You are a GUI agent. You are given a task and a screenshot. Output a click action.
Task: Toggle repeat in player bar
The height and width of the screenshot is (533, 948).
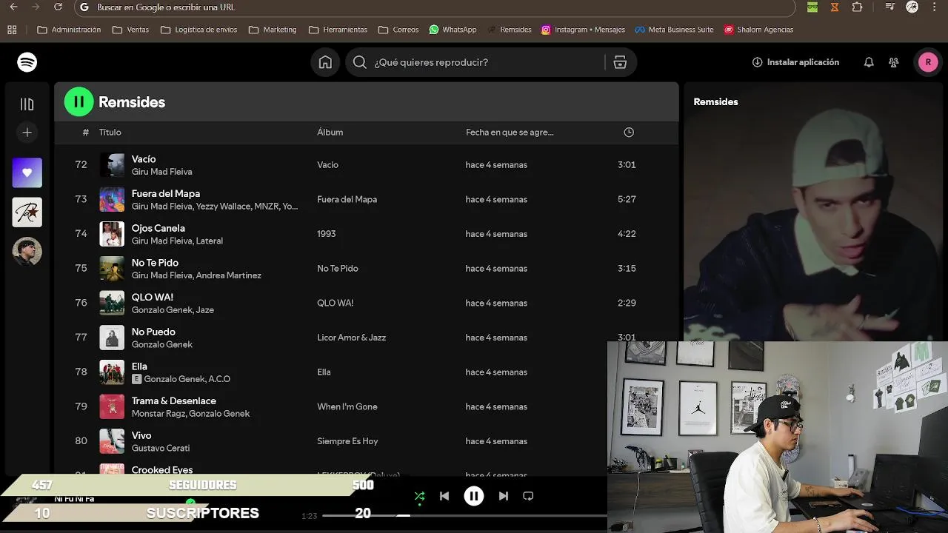tap(528, 496)
